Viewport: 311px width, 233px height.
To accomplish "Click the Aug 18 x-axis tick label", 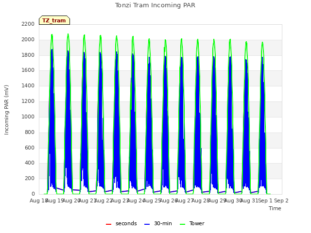I will point(38,200).
